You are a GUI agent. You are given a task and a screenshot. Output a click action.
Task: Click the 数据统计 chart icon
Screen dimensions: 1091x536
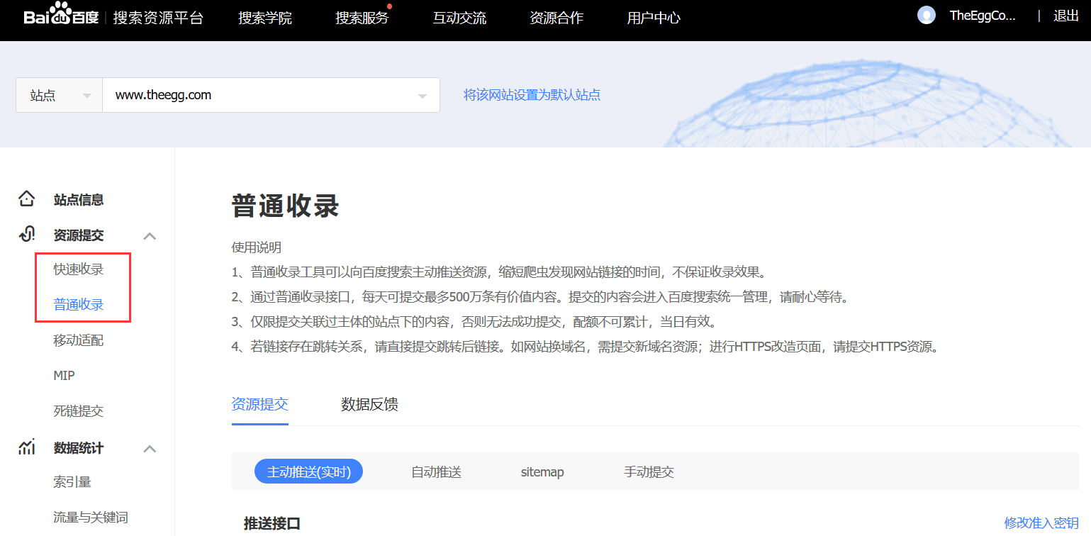[26, 447]
